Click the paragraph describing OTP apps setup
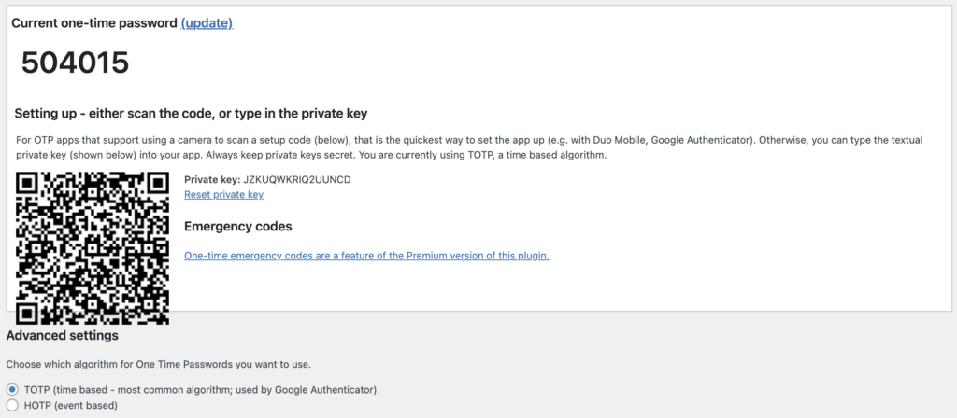 click(469, 147)
